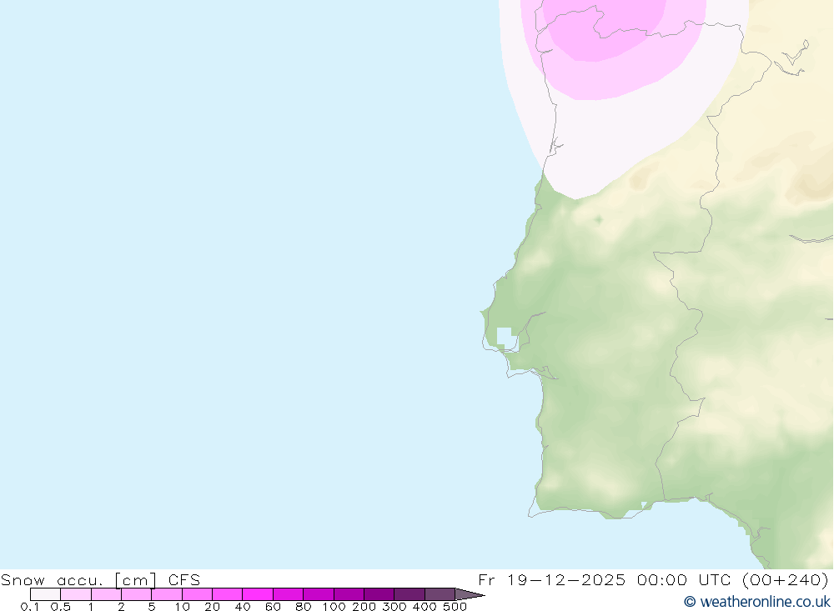The width and height of the screenshot is (834, 611).
Task: Pick the 1–2 cm legend color
Action: tap(107, 594)
